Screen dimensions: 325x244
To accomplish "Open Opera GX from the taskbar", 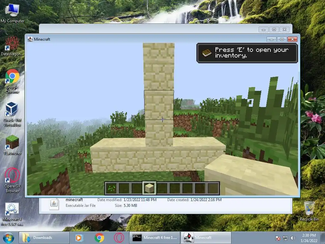I will 119,238.
